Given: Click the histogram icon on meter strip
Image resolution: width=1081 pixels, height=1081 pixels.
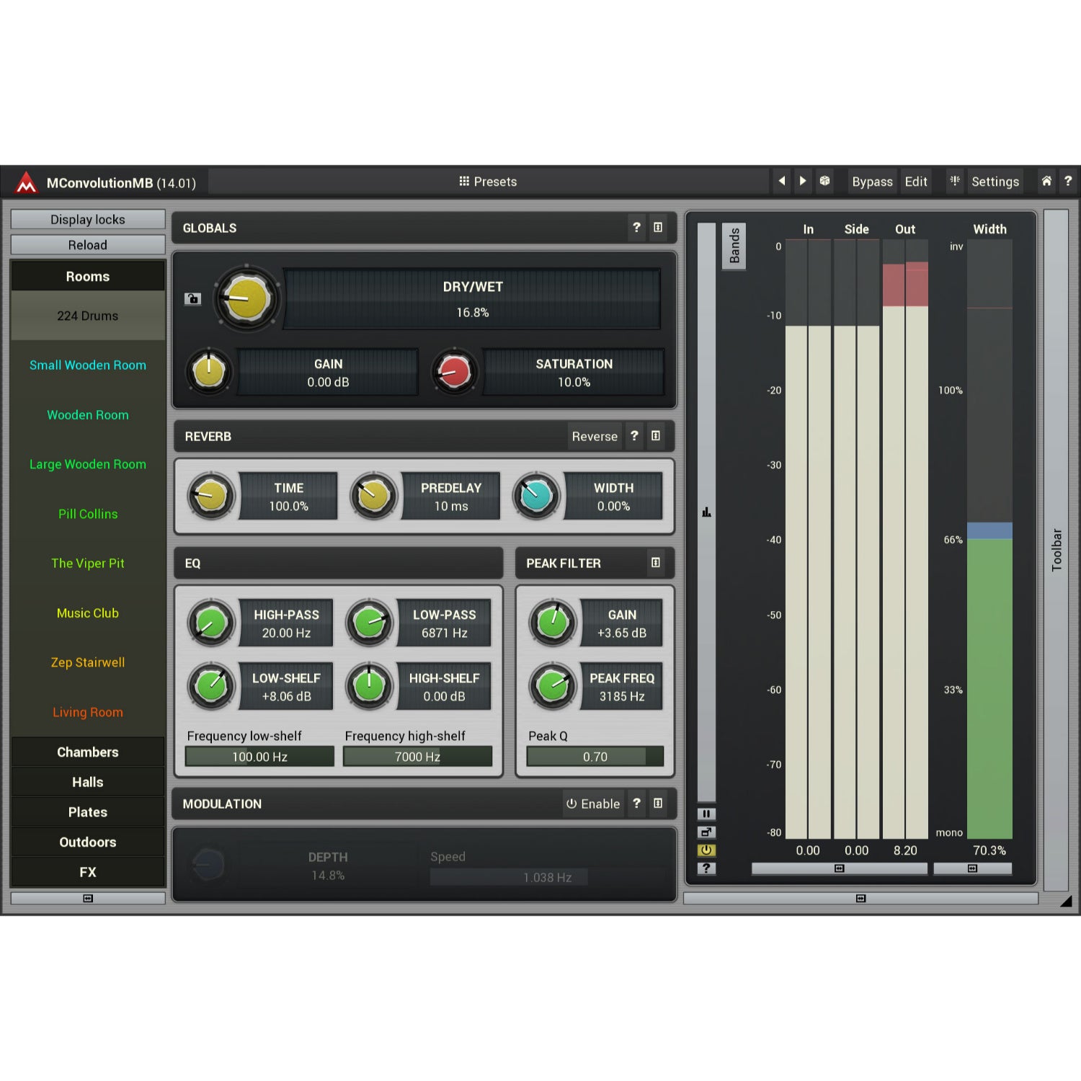Looking at the screenshot, I should pos(706,512).
